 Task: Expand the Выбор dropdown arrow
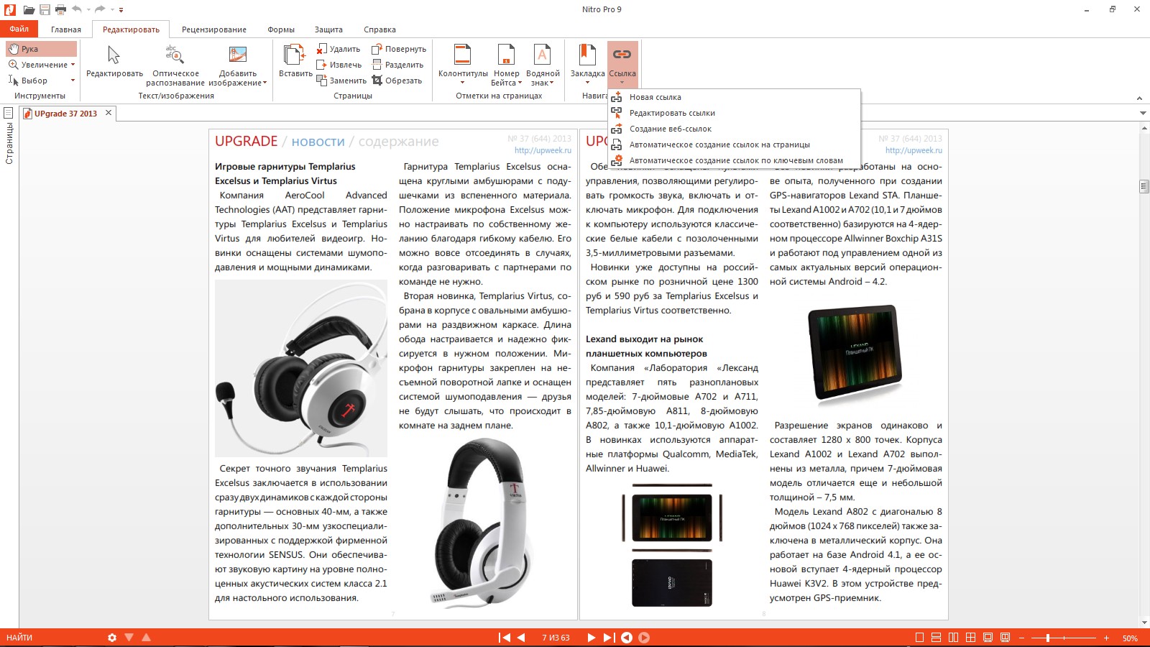73,81
